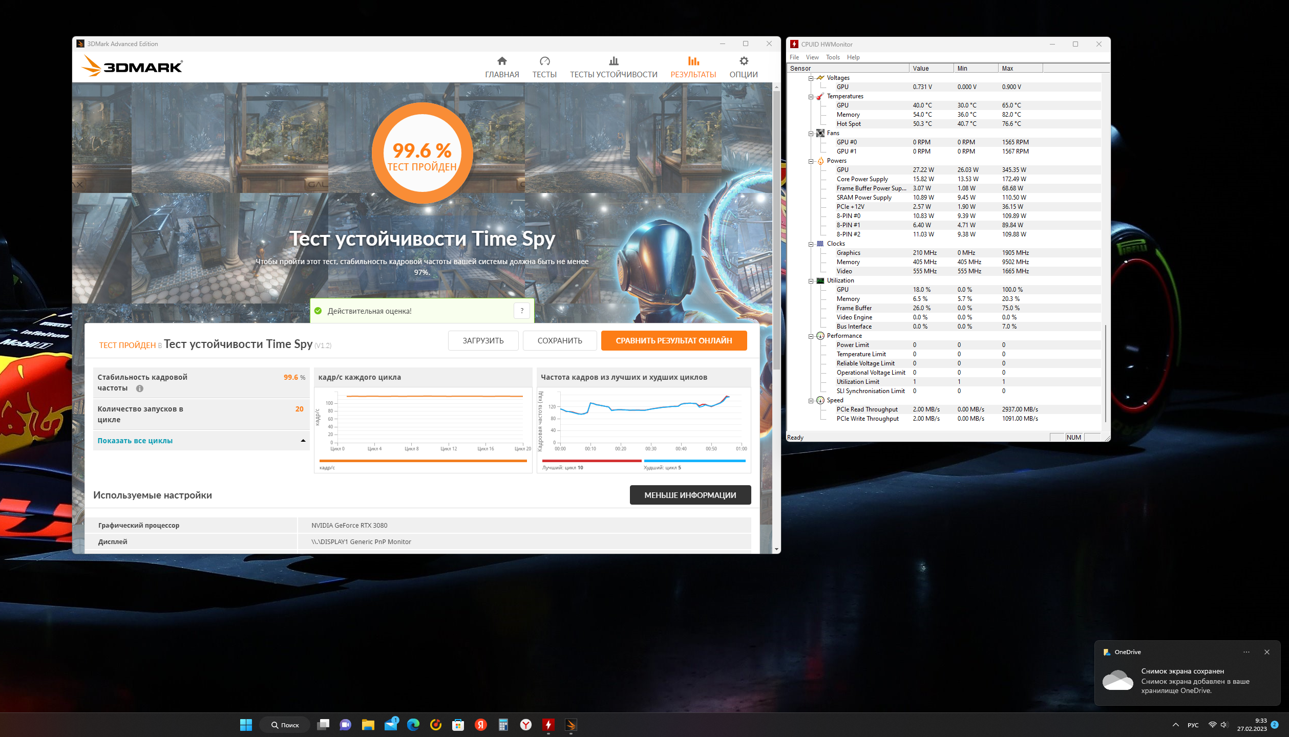Viewport: 1289px width, 737px height.
Task: Open Yandex Browser taskbar icon
Action: click(x=526, y=725)
